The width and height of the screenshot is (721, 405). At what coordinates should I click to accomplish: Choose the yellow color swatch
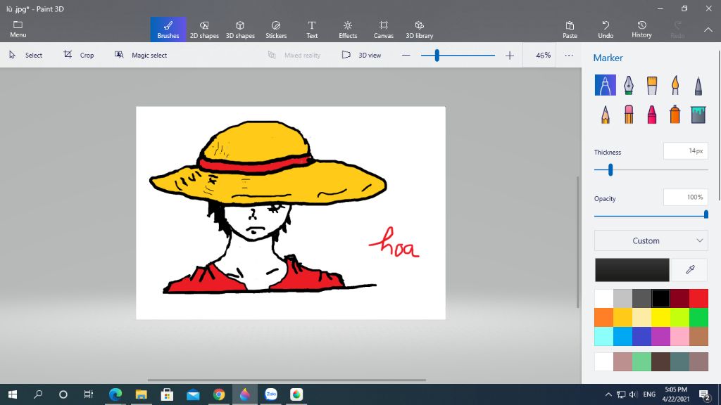[660, 317]
